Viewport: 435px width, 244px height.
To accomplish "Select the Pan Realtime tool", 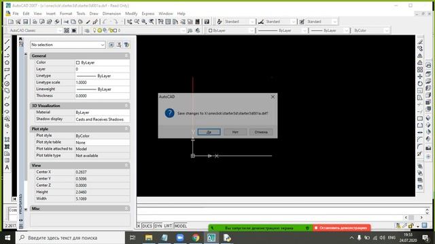I will pos(130,22).
